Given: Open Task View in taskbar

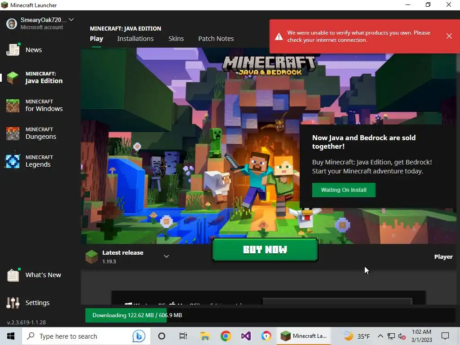Looking at the screenshot, I should [x=183, y=336].
